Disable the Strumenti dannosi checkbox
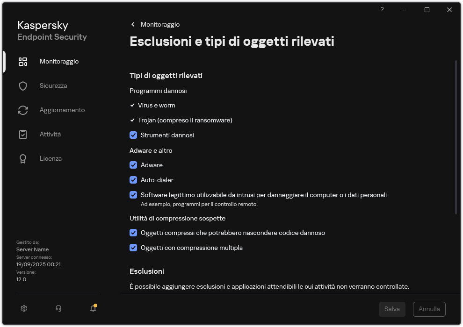Screen dimensions: 463x327 point(133,135)
